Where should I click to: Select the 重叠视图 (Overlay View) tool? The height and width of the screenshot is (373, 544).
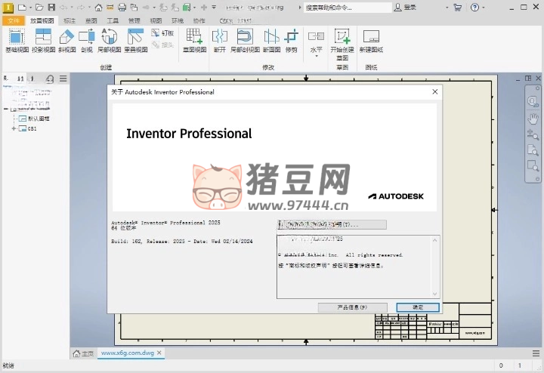(136, 39)
